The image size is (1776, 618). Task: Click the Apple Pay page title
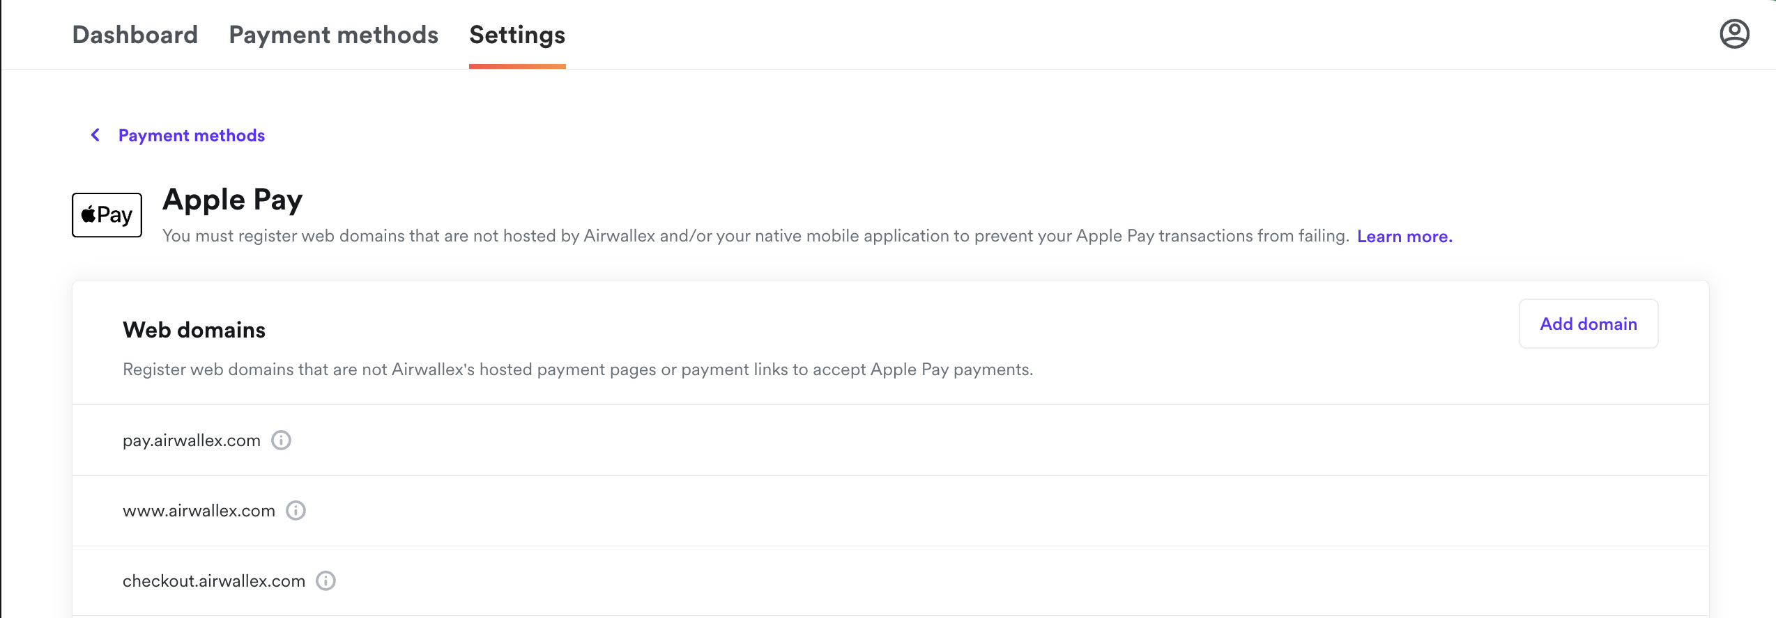(x=232, y=200)
